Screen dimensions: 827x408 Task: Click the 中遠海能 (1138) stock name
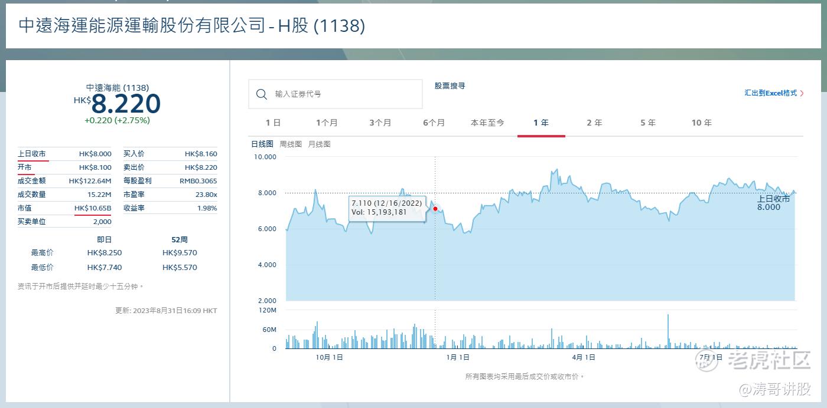[x=118, y=87]
